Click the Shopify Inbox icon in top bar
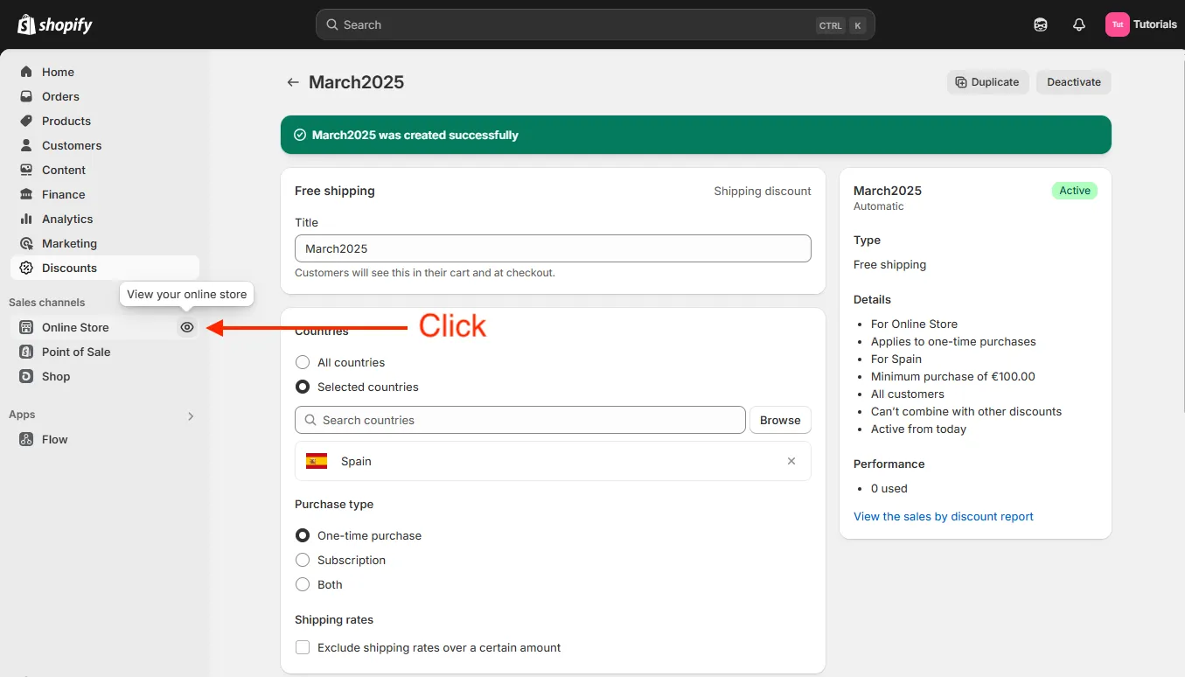The height and width of the screenshot is (677, 1185). 1040,24
